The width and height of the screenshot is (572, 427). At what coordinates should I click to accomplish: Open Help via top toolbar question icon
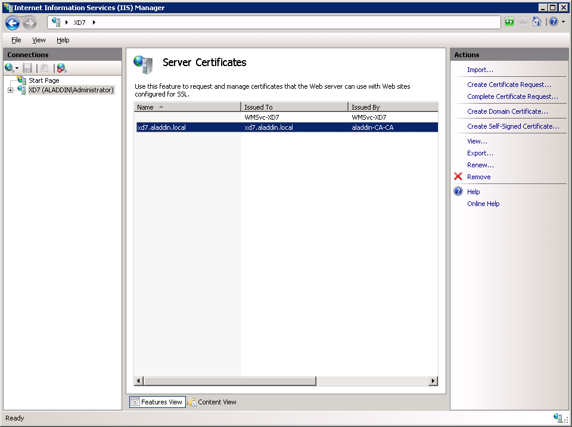(554, 22)
